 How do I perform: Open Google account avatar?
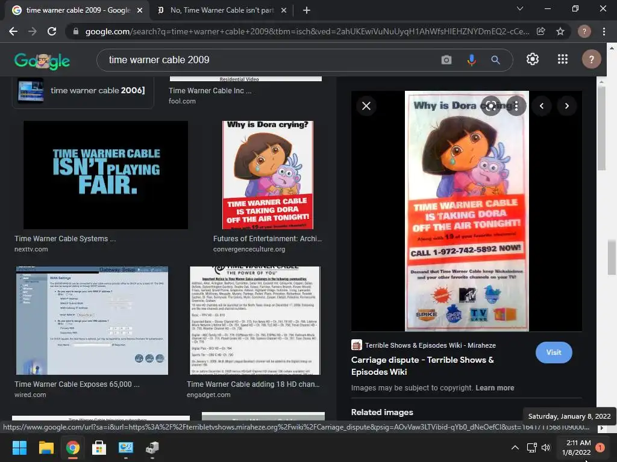pos(592,60)
